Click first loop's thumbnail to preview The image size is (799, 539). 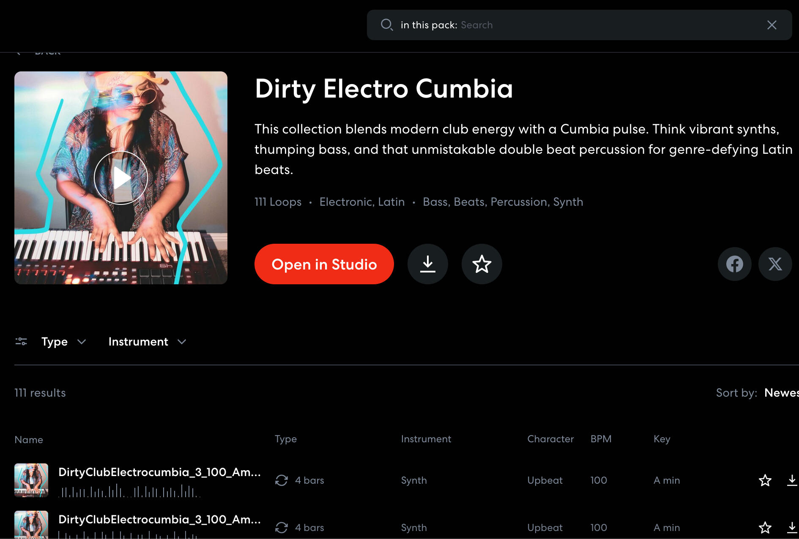31,480
